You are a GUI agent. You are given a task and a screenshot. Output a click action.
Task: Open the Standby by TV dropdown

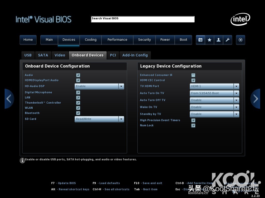coord(215,114)
